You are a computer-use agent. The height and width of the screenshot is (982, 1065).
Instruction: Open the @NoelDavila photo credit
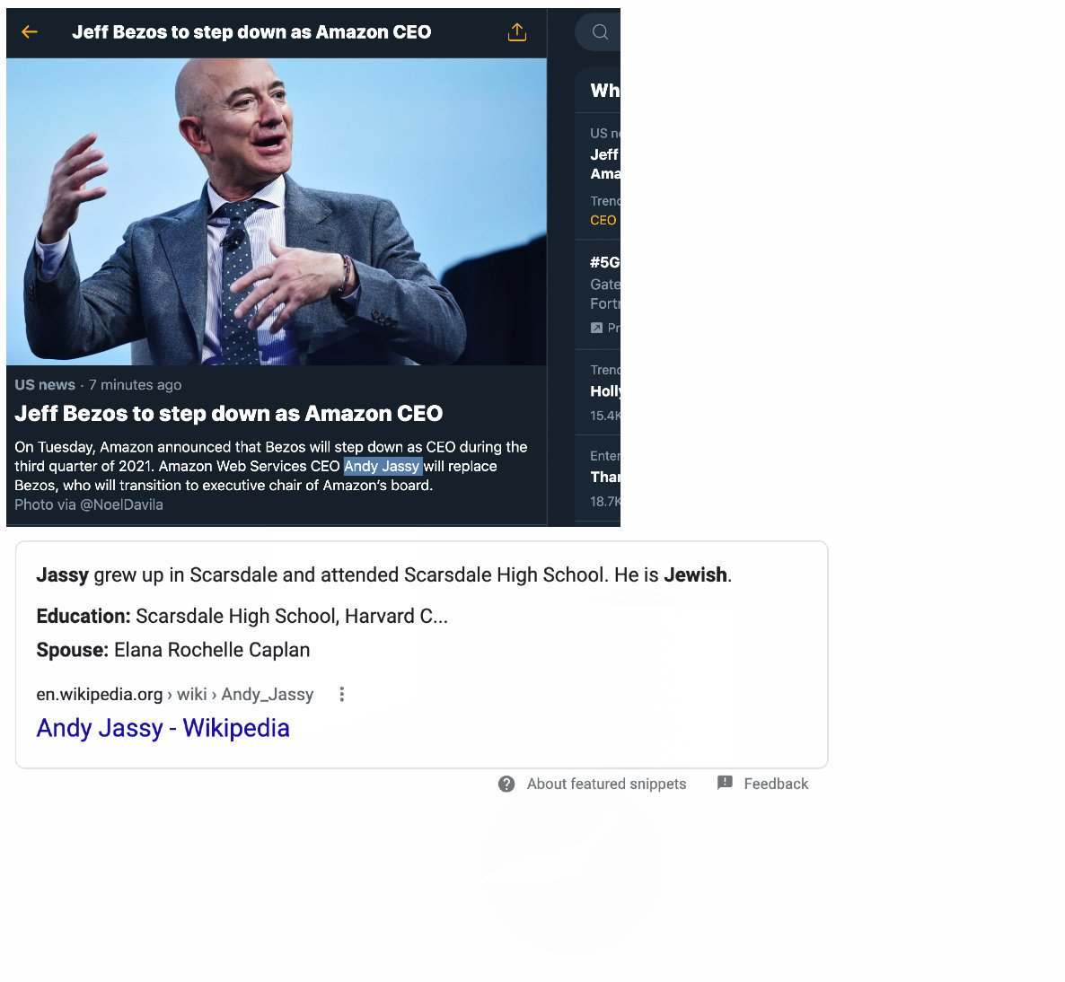pyautogui.click(x=121, y=504)
